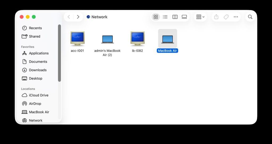Image resolution: width=272 pixels, height=144 pixels.
Task: Click the admin's MacBook Air (2) label
Action: [x=107, y=53]
